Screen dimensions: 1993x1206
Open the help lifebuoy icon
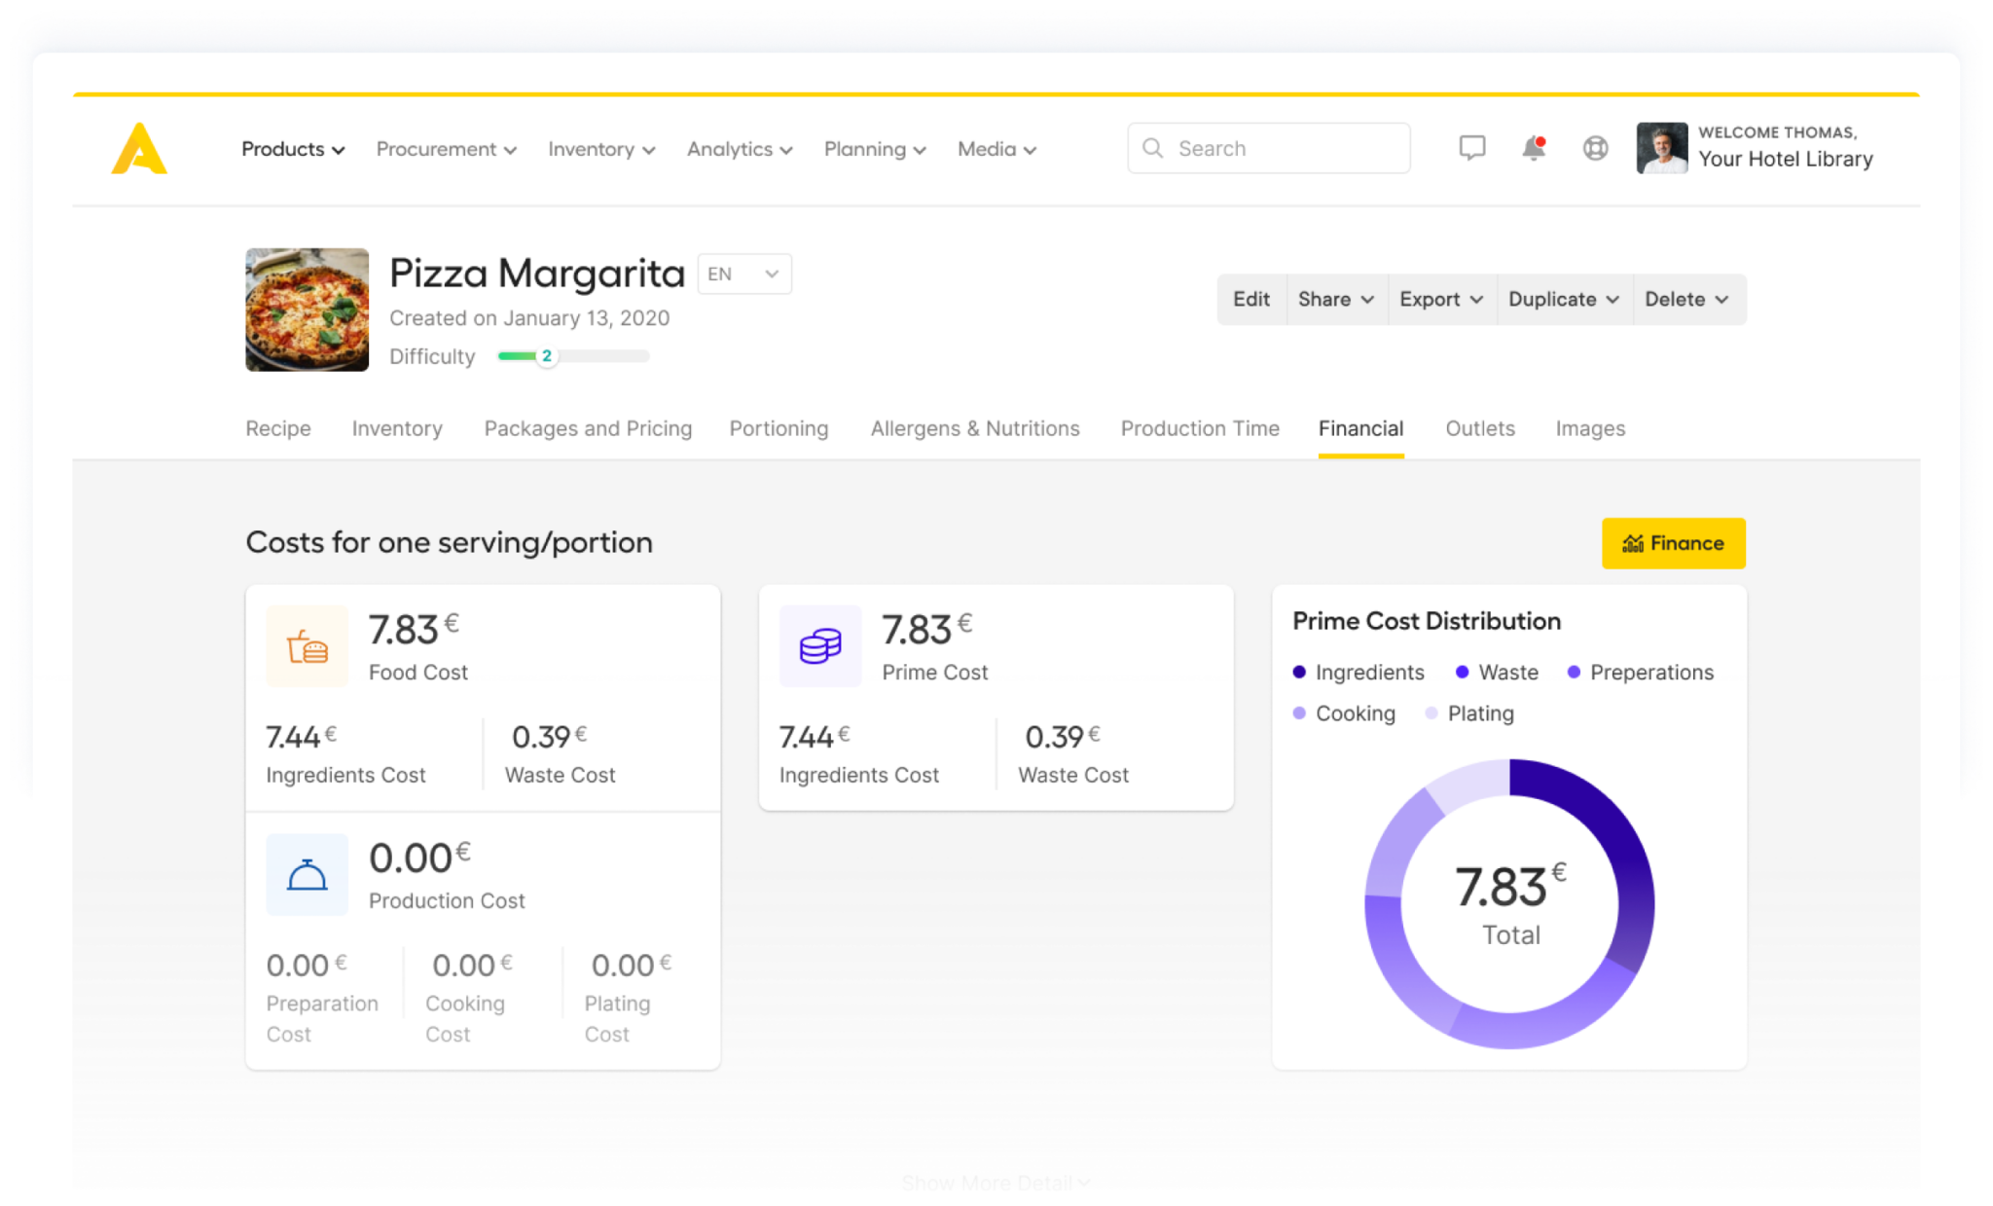tap(1595, 148)
